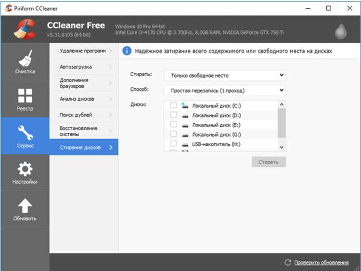The width and height of the screenshot is (361, 271).
Task: Click the Локальный диск (C:) label
Action: pos(217,106)
